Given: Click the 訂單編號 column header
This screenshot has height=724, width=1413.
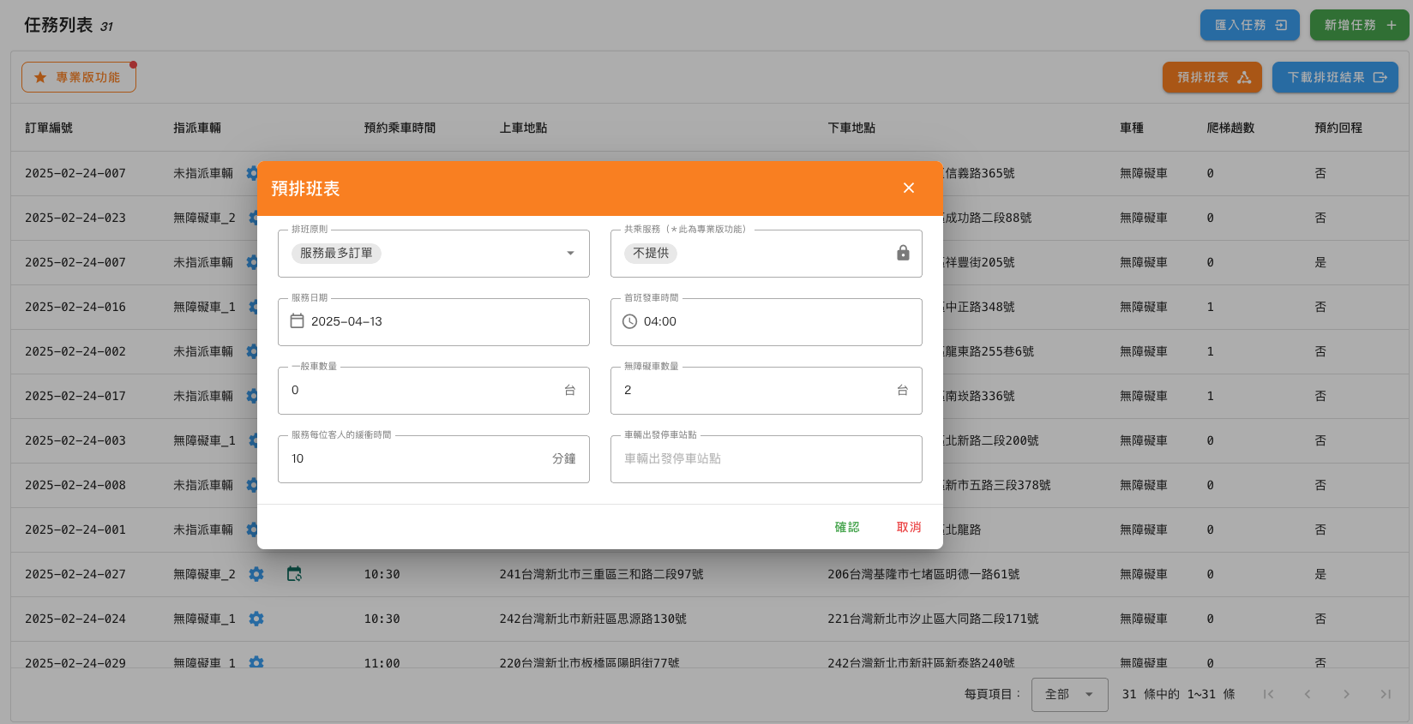Looking at the screenshot, I should tap(49, 128).
